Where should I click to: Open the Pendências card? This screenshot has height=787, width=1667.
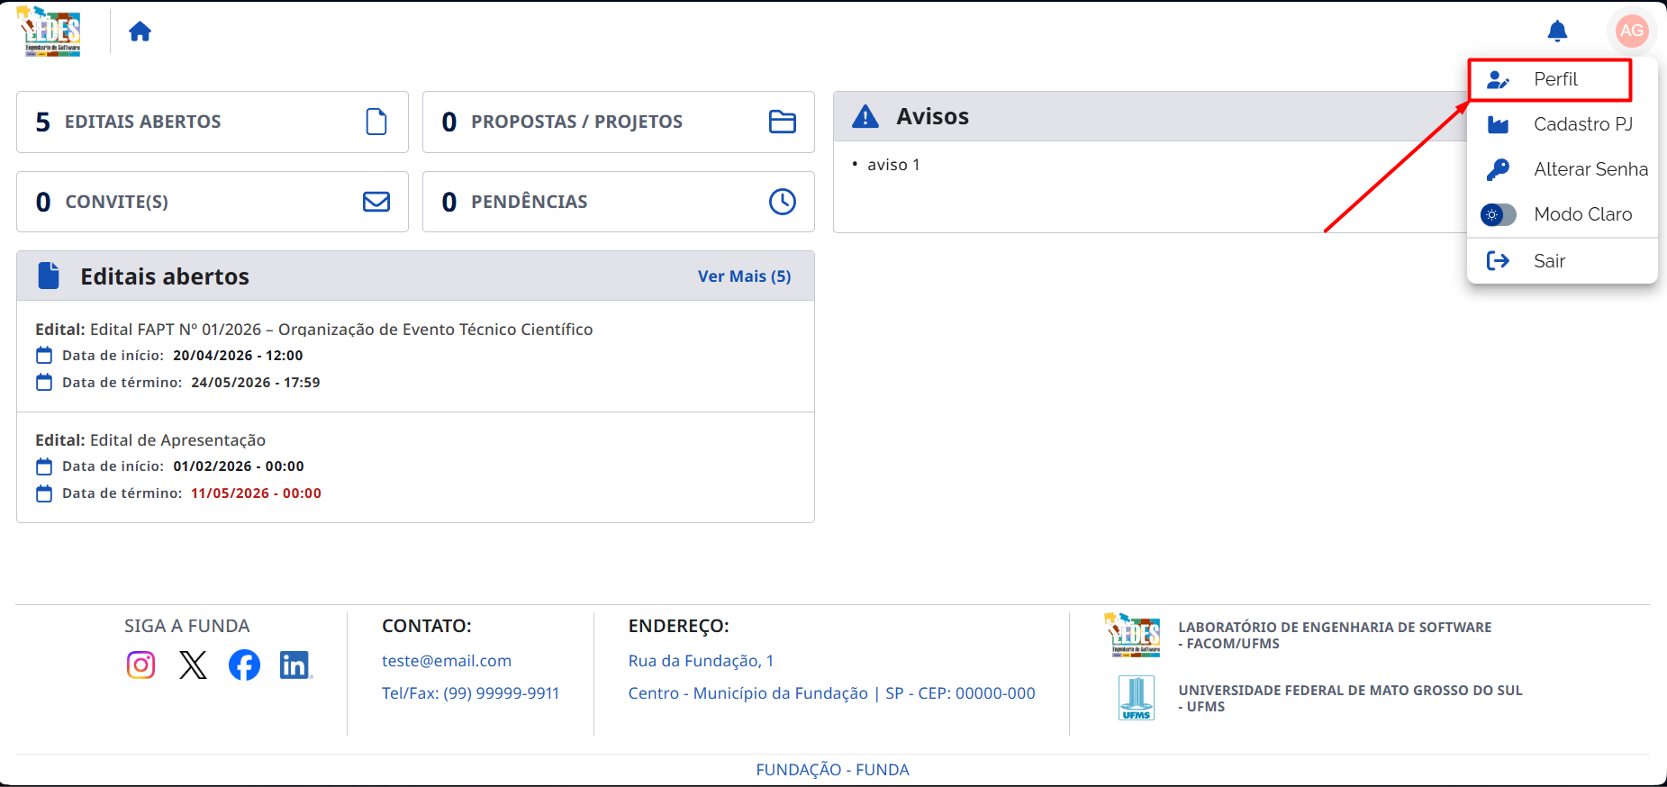tap(619, 202)
